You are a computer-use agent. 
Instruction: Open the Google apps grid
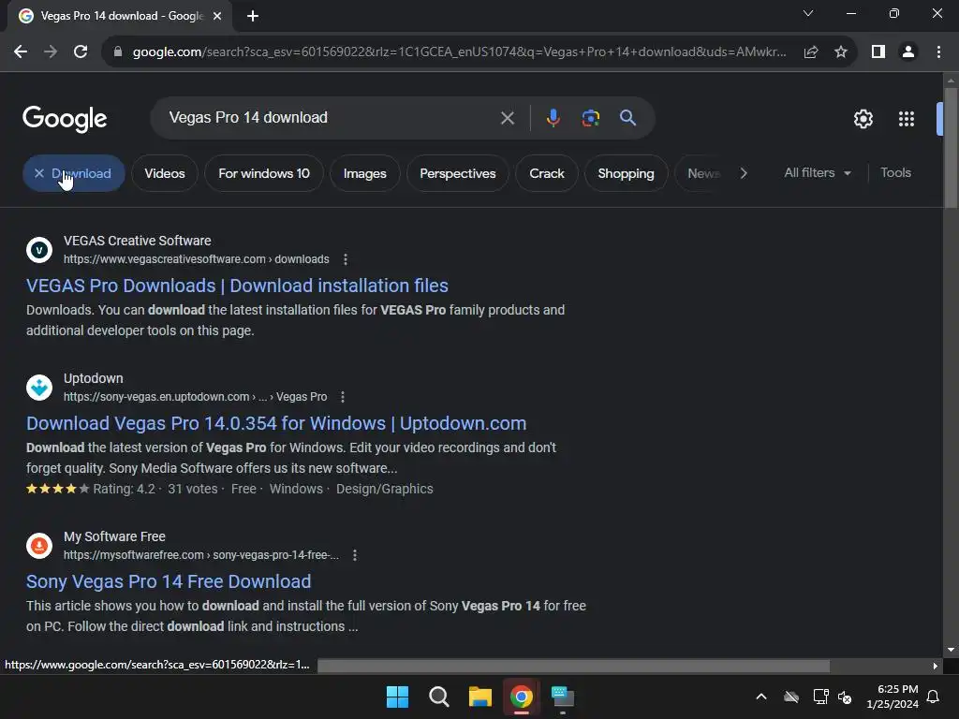[907, 119]
